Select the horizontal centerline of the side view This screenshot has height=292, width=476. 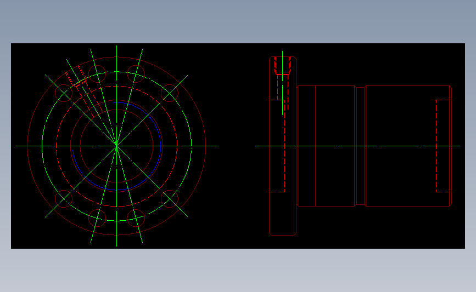pyautogui.click(x=357, y=146)
